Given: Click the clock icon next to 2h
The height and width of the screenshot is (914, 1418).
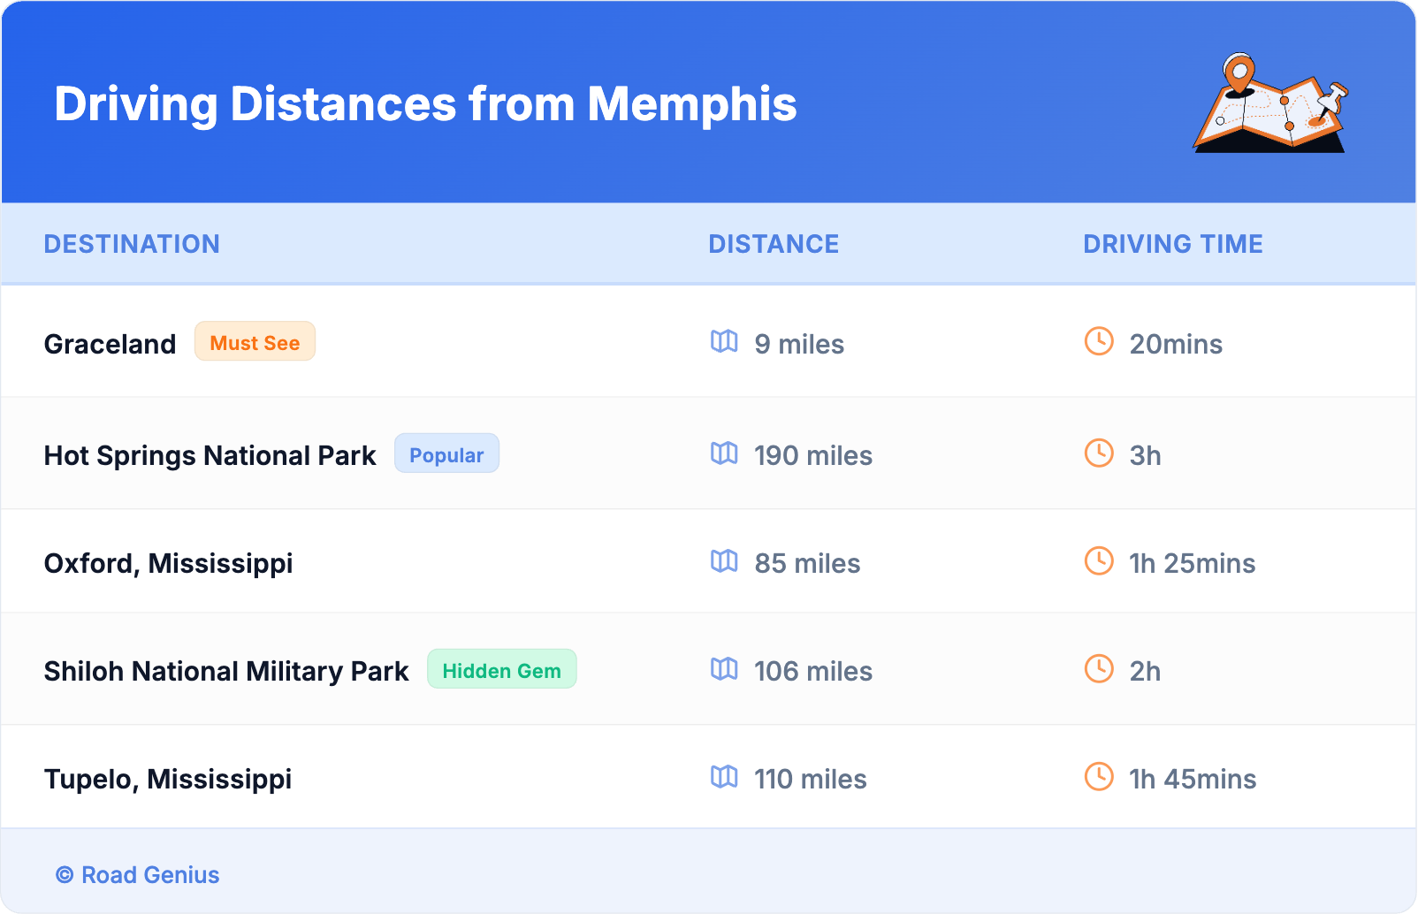Looking at the screenshot, I should click(1099, 669).
